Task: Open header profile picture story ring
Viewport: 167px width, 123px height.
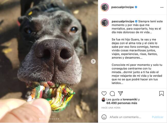Action: point(105,7)
